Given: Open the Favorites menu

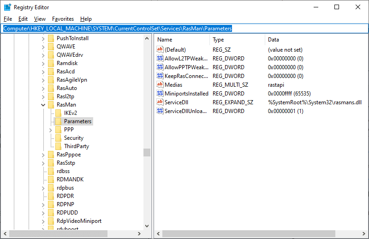Looking at the screenshot, I should (x=63, y=19).
